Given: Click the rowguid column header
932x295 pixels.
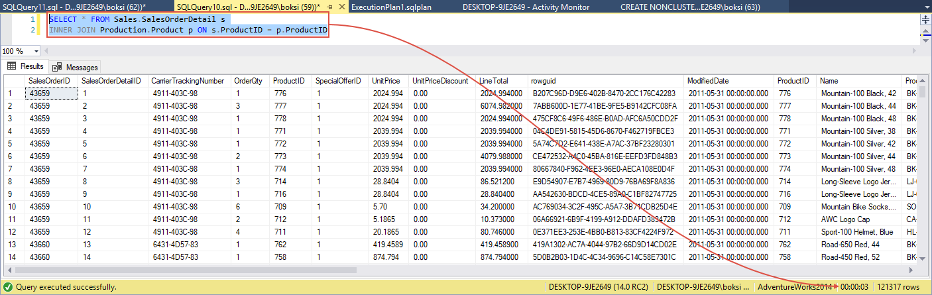Looking at the screenshot, I should [x=606, y=81].
